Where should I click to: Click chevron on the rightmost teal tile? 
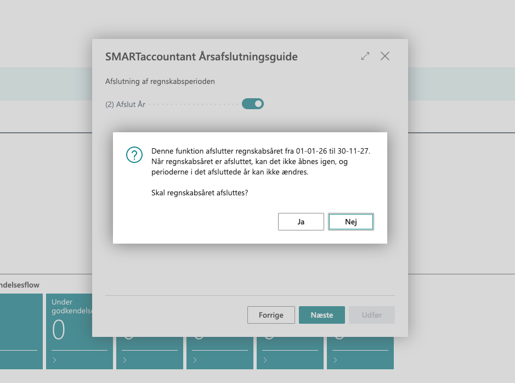point(336,360)
